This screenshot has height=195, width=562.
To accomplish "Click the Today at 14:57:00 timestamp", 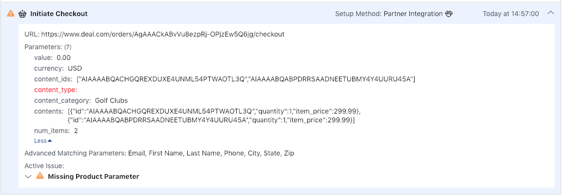I will (511, 14).
